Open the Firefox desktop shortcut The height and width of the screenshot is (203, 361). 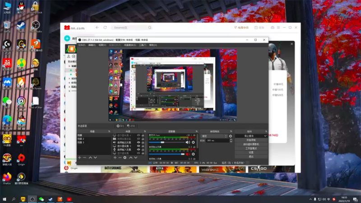tap(7, 179)
